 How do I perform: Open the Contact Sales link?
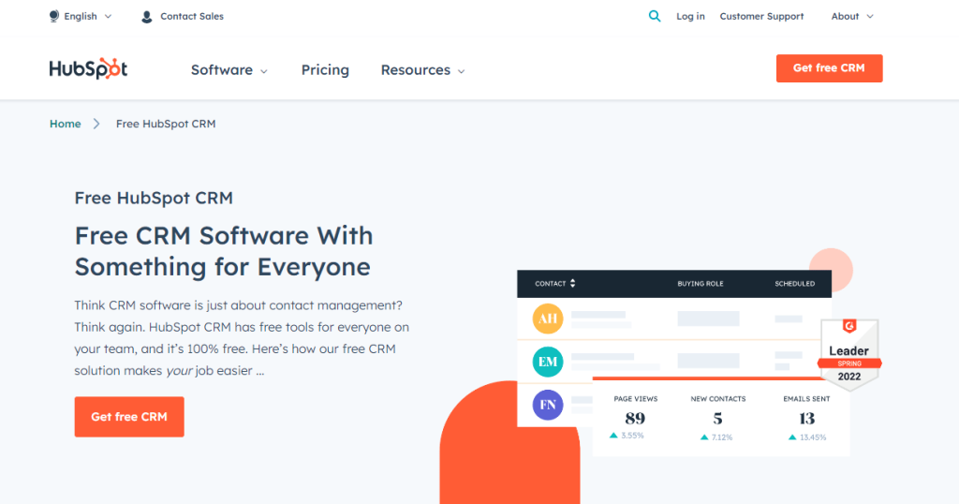pos(191,17)
